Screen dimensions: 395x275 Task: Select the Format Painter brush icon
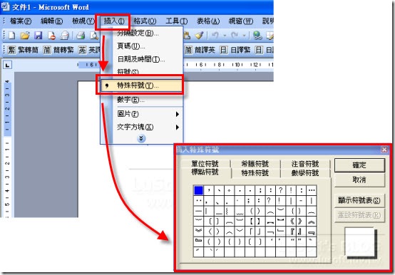200,36
